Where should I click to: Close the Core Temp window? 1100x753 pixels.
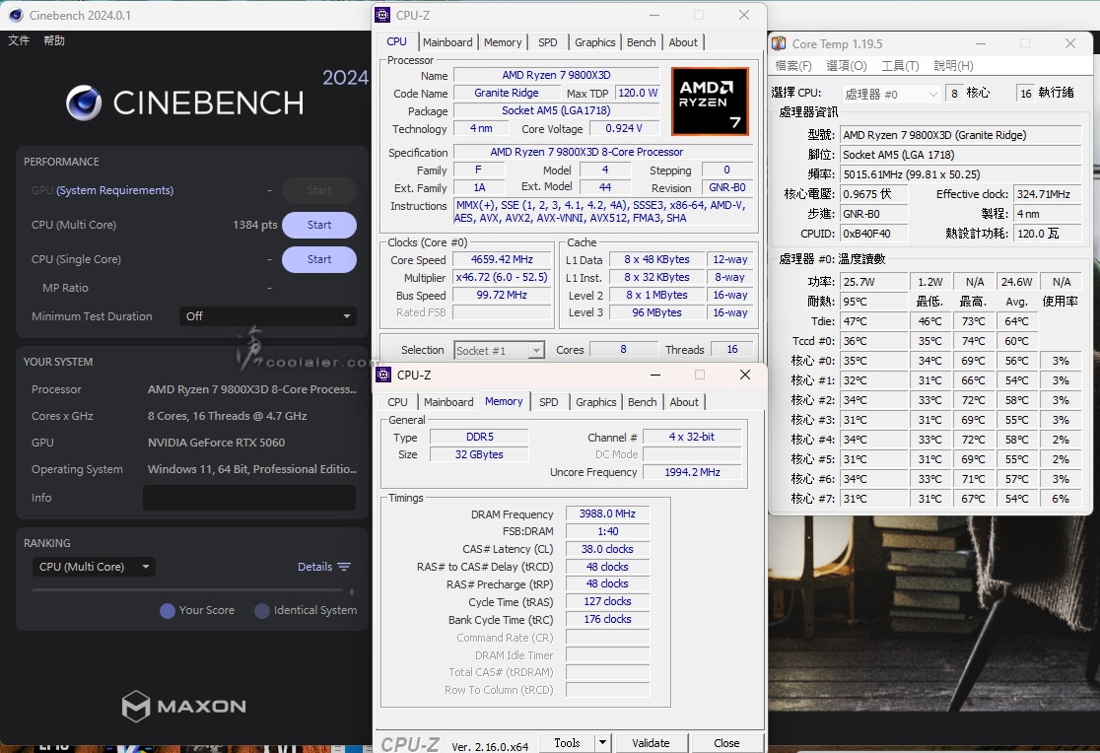(1069, 43)
